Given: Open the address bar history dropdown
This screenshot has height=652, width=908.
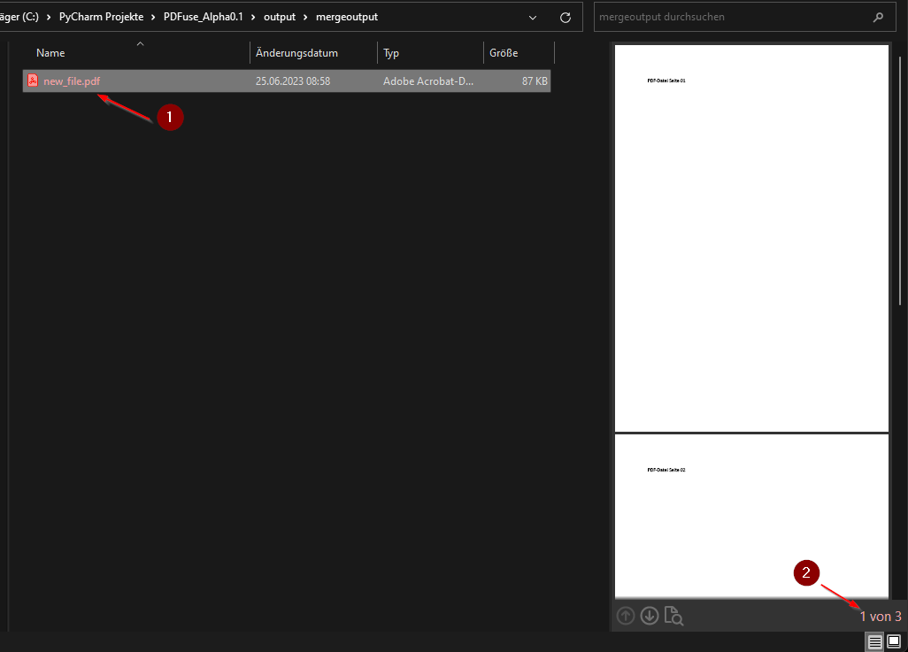Looking at the screenshot, I should [533, 17].
